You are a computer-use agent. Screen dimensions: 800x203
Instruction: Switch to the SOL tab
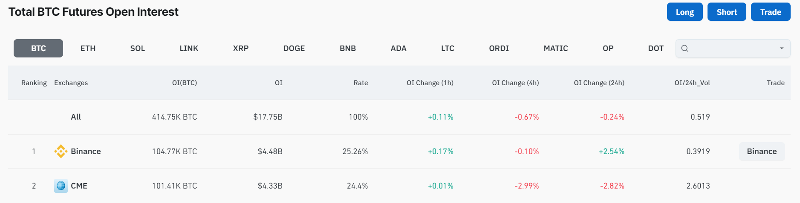pyautogui.click(x=138, y=49)
